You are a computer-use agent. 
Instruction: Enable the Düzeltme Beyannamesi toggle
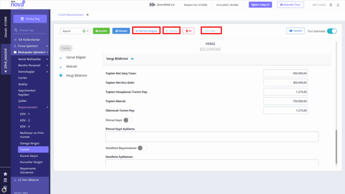pos(142,148)
